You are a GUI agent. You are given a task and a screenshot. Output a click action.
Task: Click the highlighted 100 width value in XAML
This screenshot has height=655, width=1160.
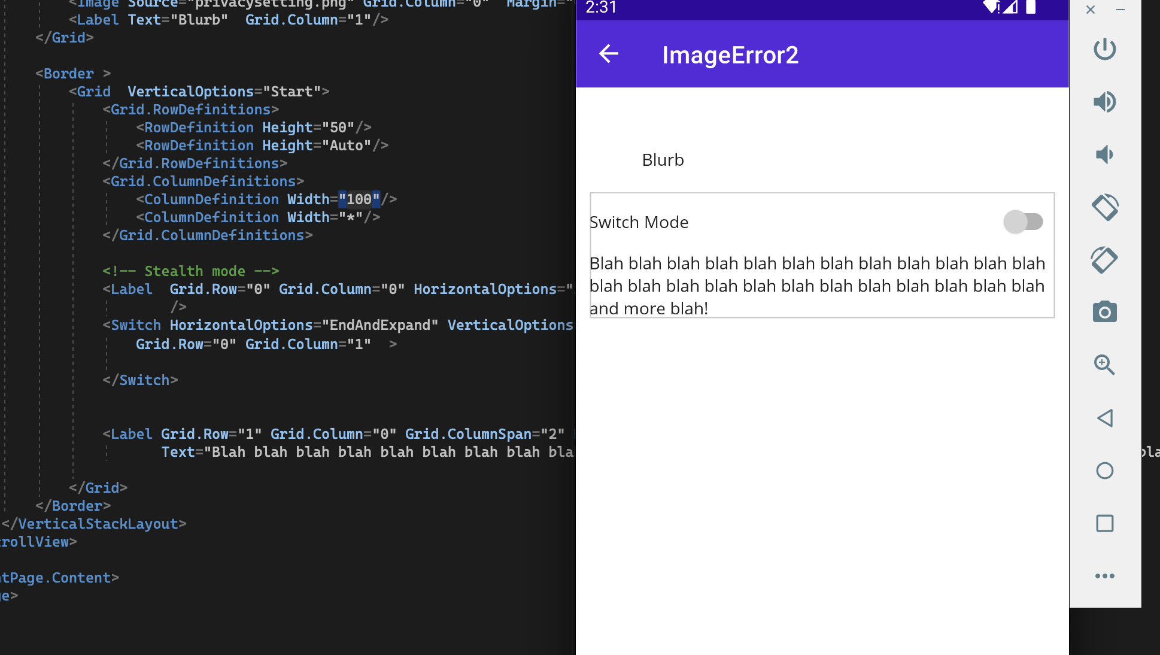[358, 199]
